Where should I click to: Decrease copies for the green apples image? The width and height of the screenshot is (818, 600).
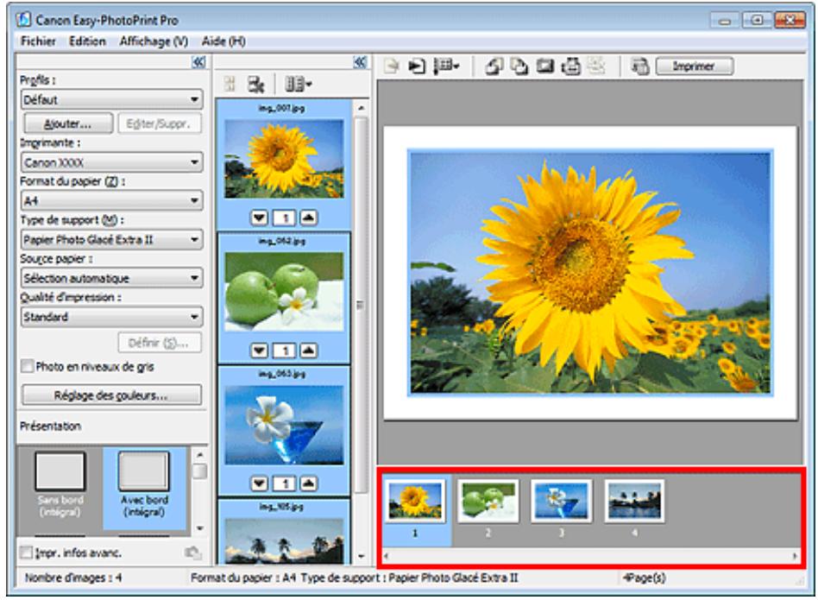pos(259,351)
